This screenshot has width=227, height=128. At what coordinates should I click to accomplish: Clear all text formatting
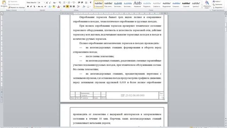pos(60,2)
